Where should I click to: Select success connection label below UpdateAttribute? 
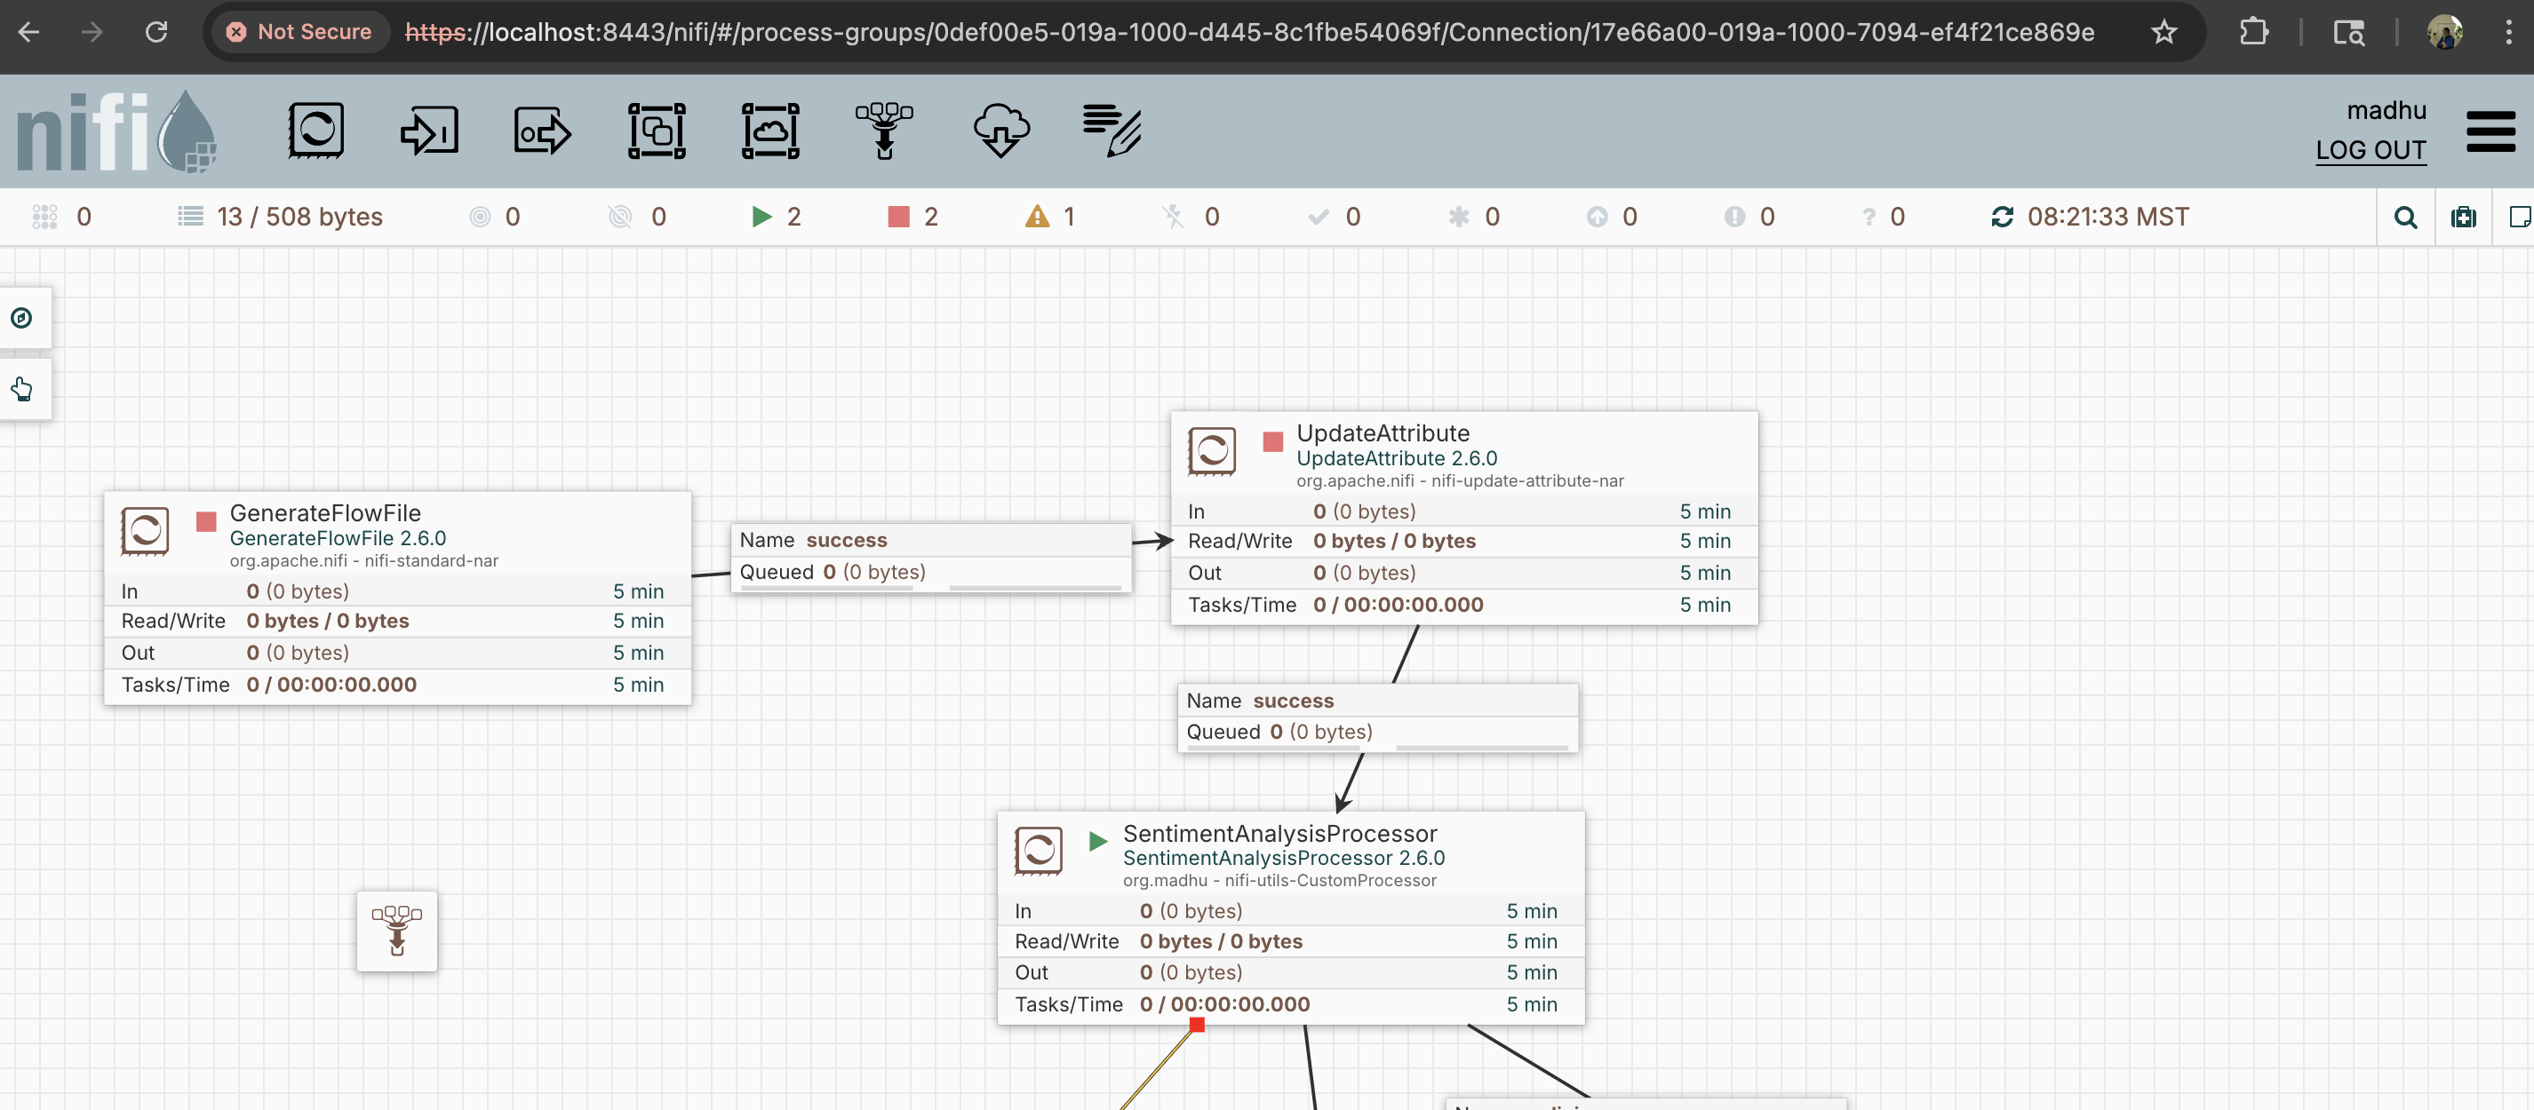tap(1378, 718)
